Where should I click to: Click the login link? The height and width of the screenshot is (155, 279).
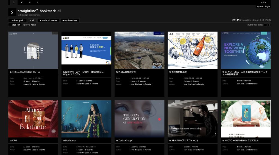tap(268, 7)
